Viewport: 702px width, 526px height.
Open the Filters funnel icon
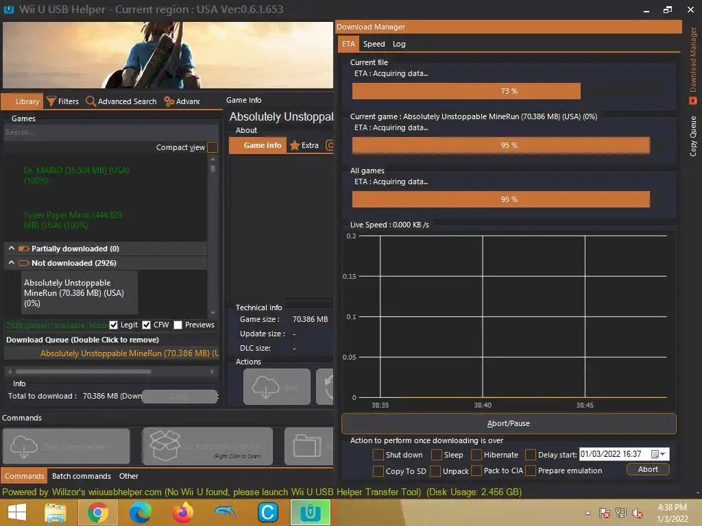51,101
